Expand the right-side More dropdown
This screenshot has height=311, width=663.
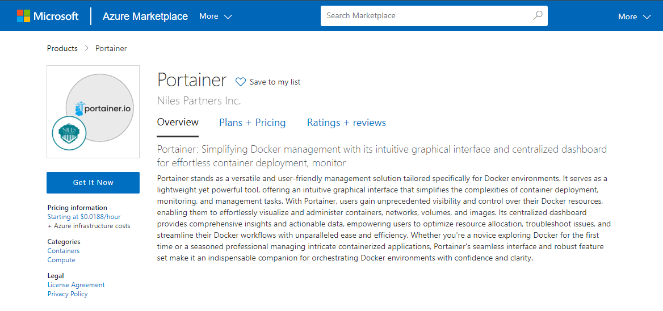coord(634,16)
